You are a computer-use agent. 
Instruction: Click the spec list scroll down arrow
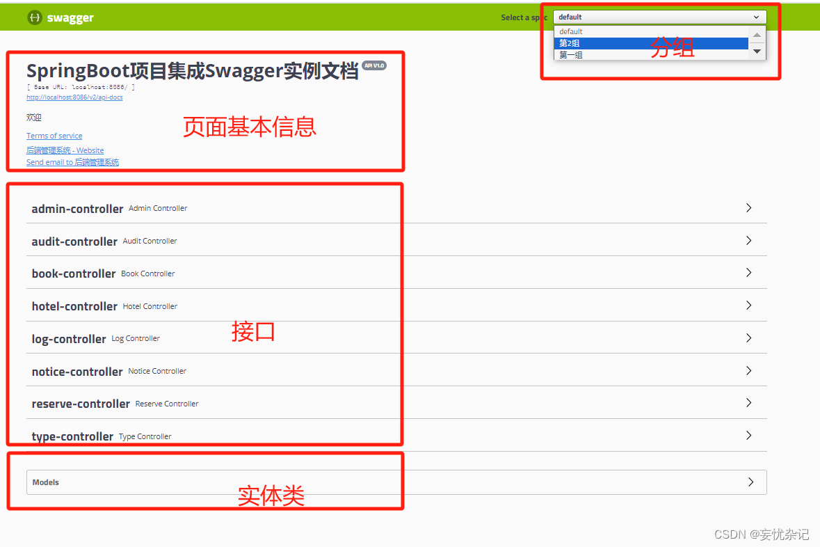757,51
